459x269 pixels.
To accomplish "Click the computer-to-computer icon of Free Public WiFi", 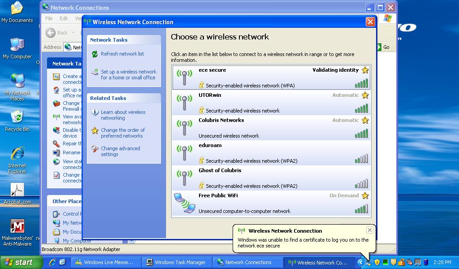I will point(185,203).
